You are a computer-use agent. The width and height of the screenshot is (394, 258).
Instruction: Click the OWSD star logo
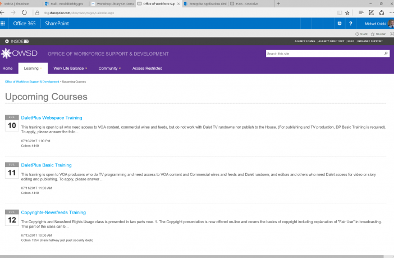point(6,53)
